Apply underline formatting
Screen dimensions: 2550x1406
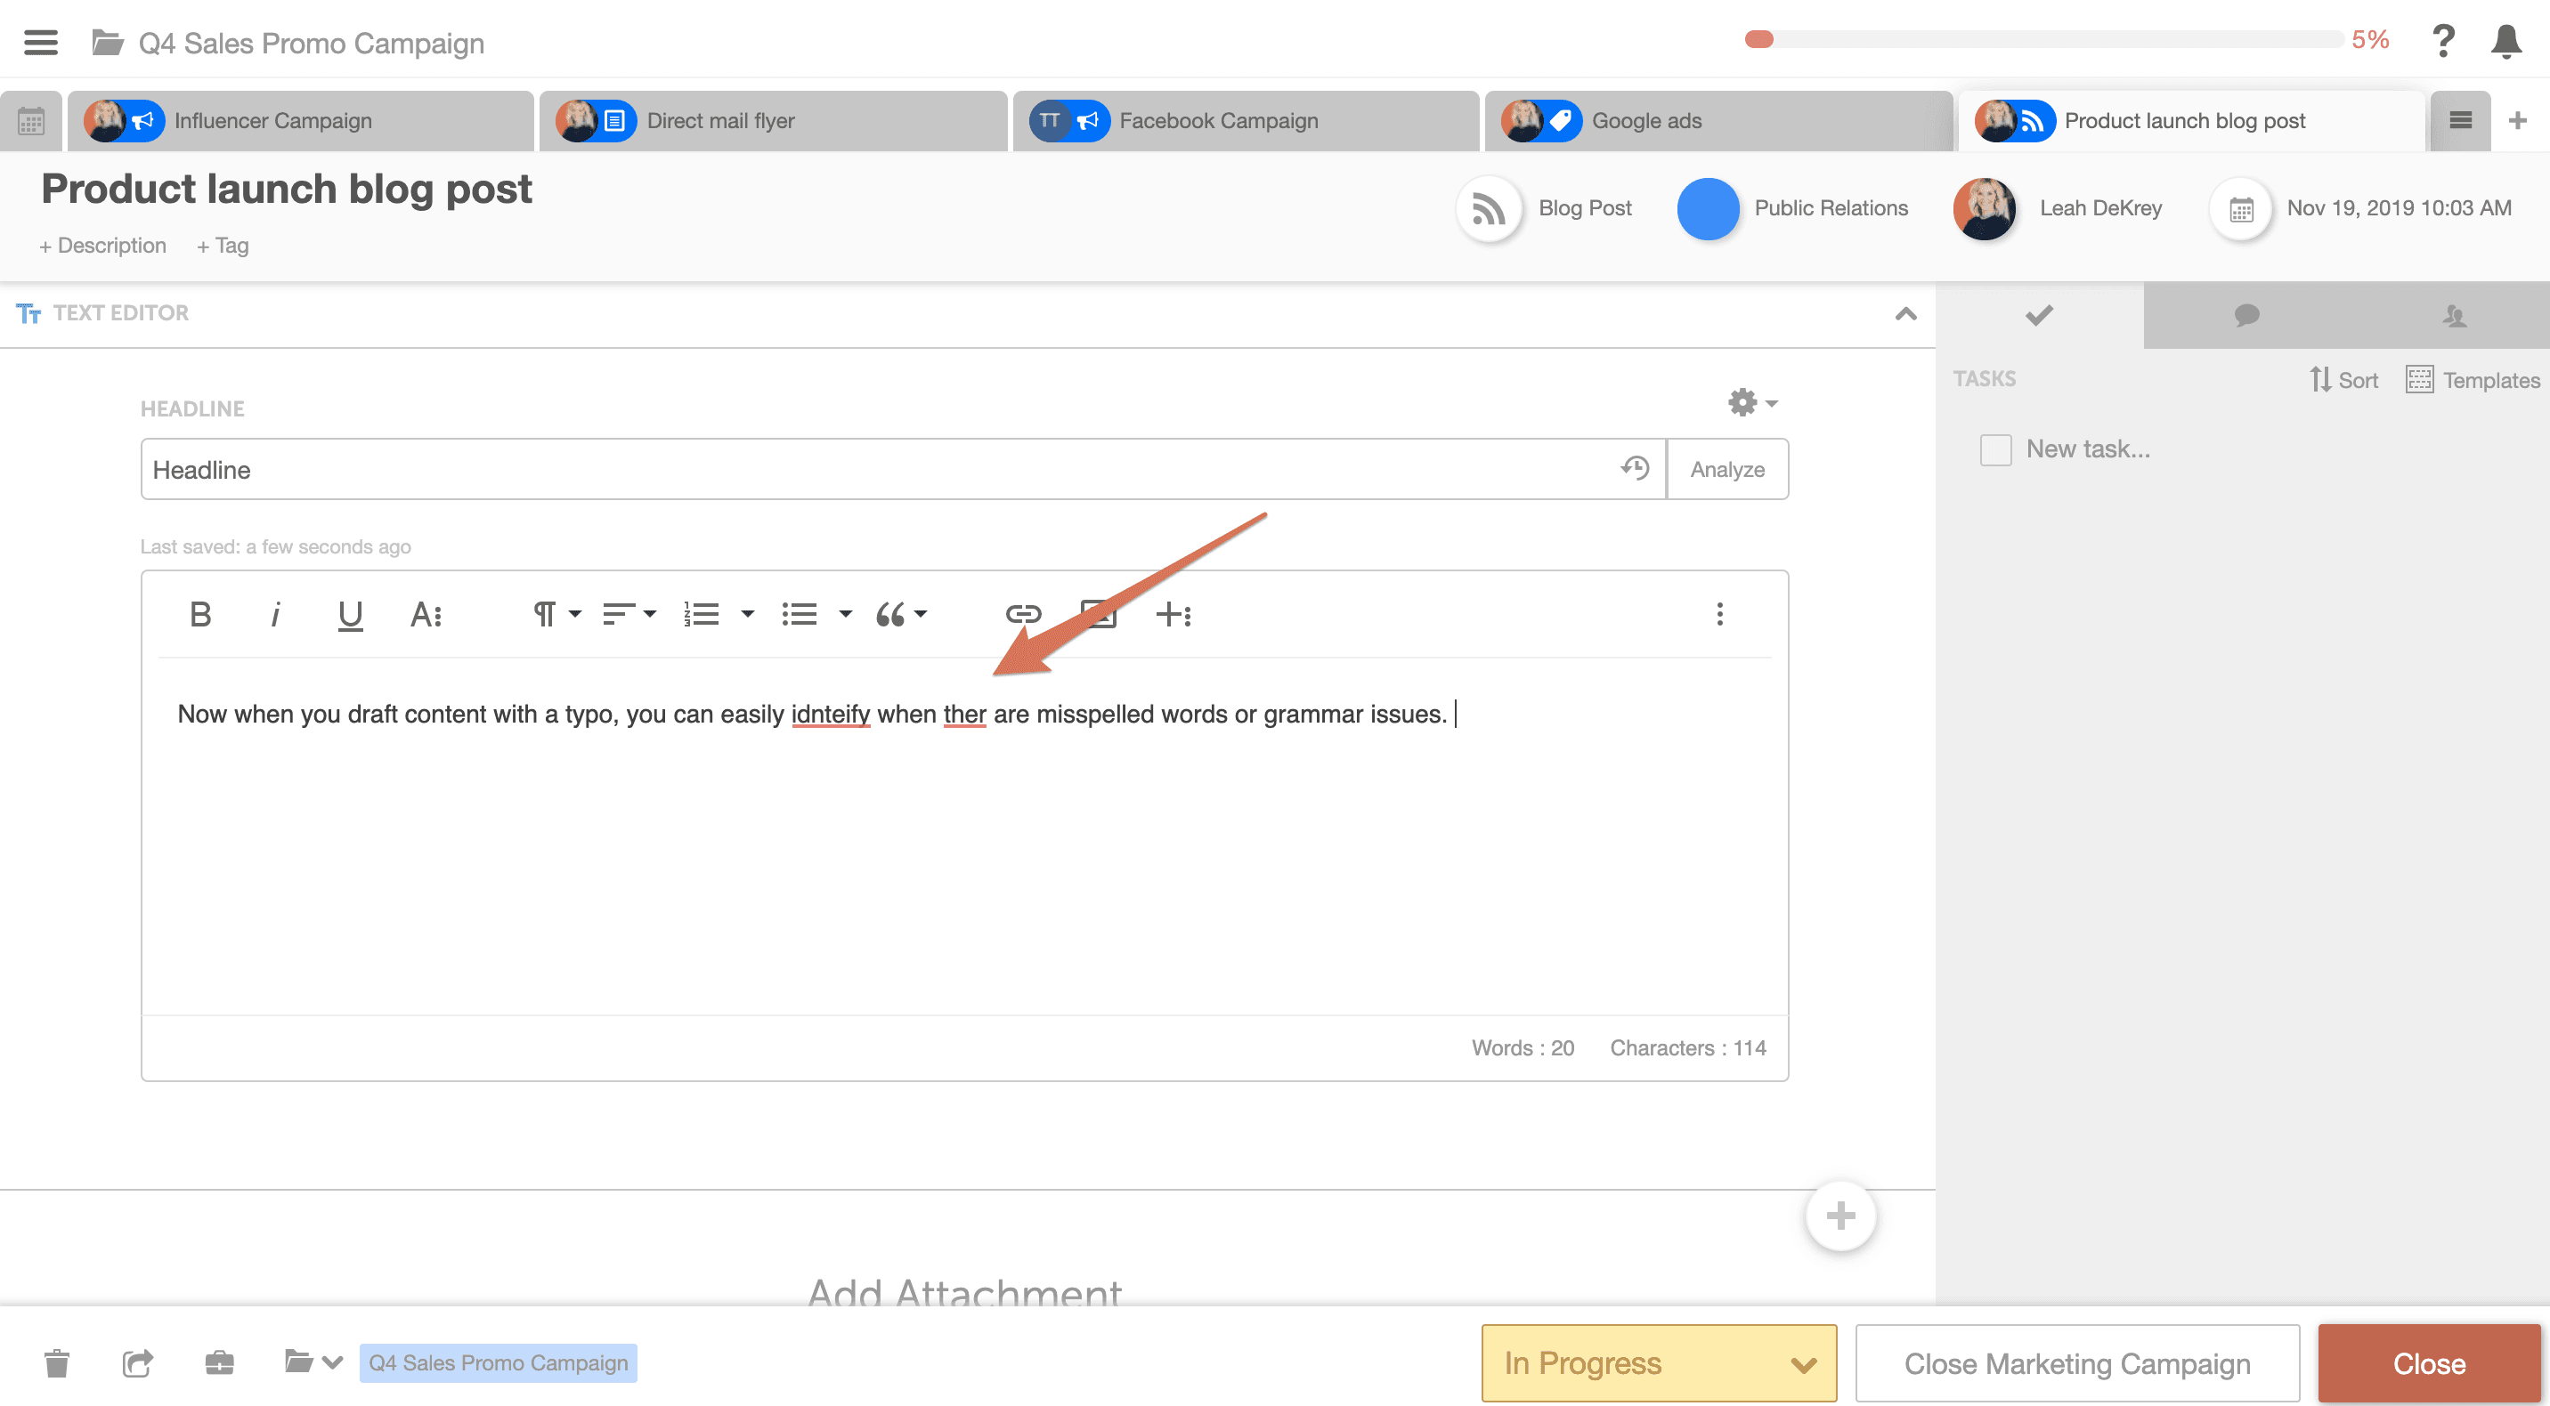click(x=349, y=614)
